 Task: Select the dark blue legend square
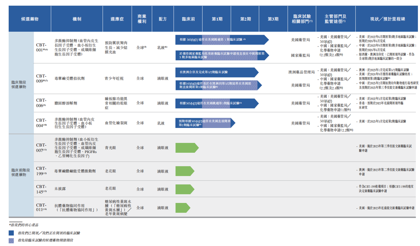click(x=11, y=233)
